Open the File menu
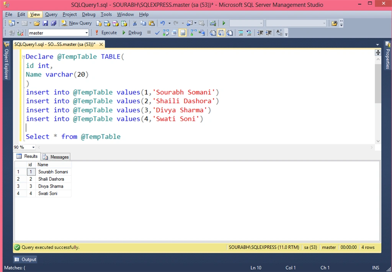This screenshot has height=272, width=392. [x=9, y=15]
